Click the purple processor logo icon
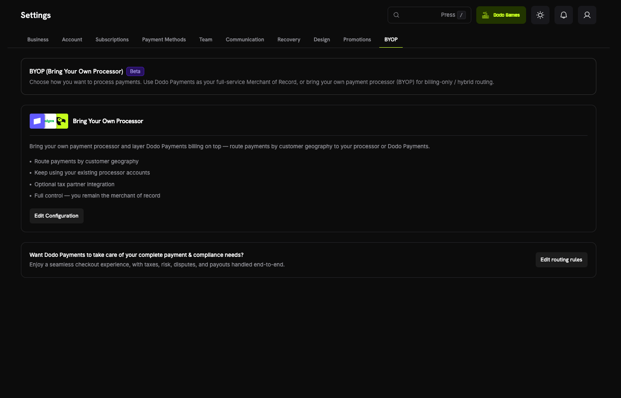621x398 pixels. pos(37,121)
